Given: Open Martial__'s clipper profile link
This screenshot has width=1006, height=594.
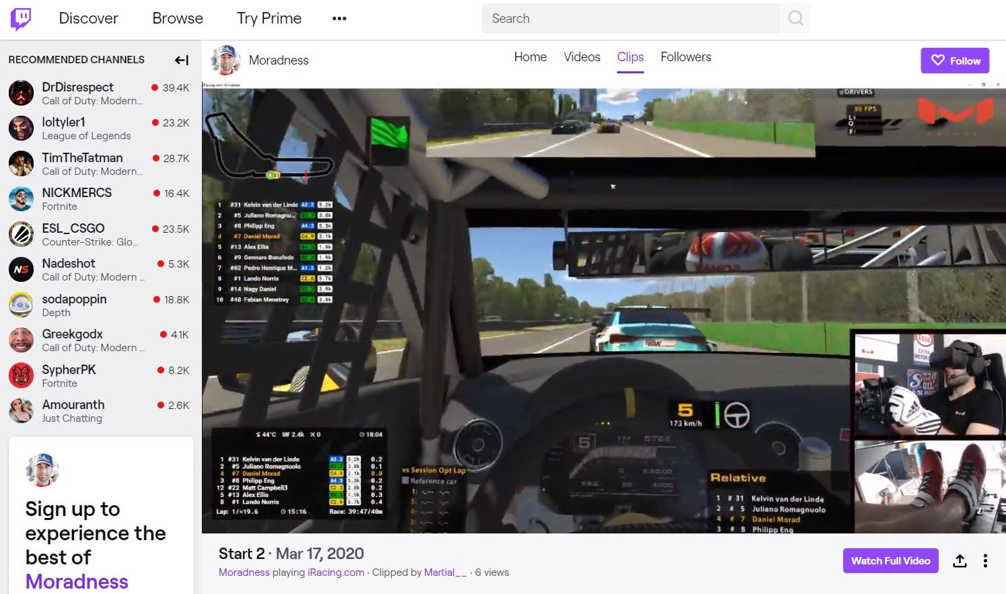Looking at the screenshot, I should click(x=445, y=572).
